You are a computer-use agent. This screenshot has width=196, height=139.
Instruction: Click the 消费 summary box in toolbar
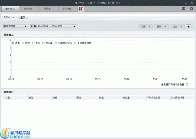click(145, 27)
